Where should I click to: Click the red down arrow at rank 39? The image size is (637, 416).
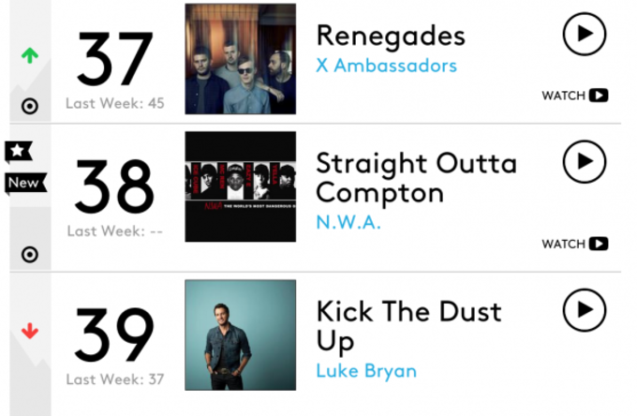[x=30, y=331]
